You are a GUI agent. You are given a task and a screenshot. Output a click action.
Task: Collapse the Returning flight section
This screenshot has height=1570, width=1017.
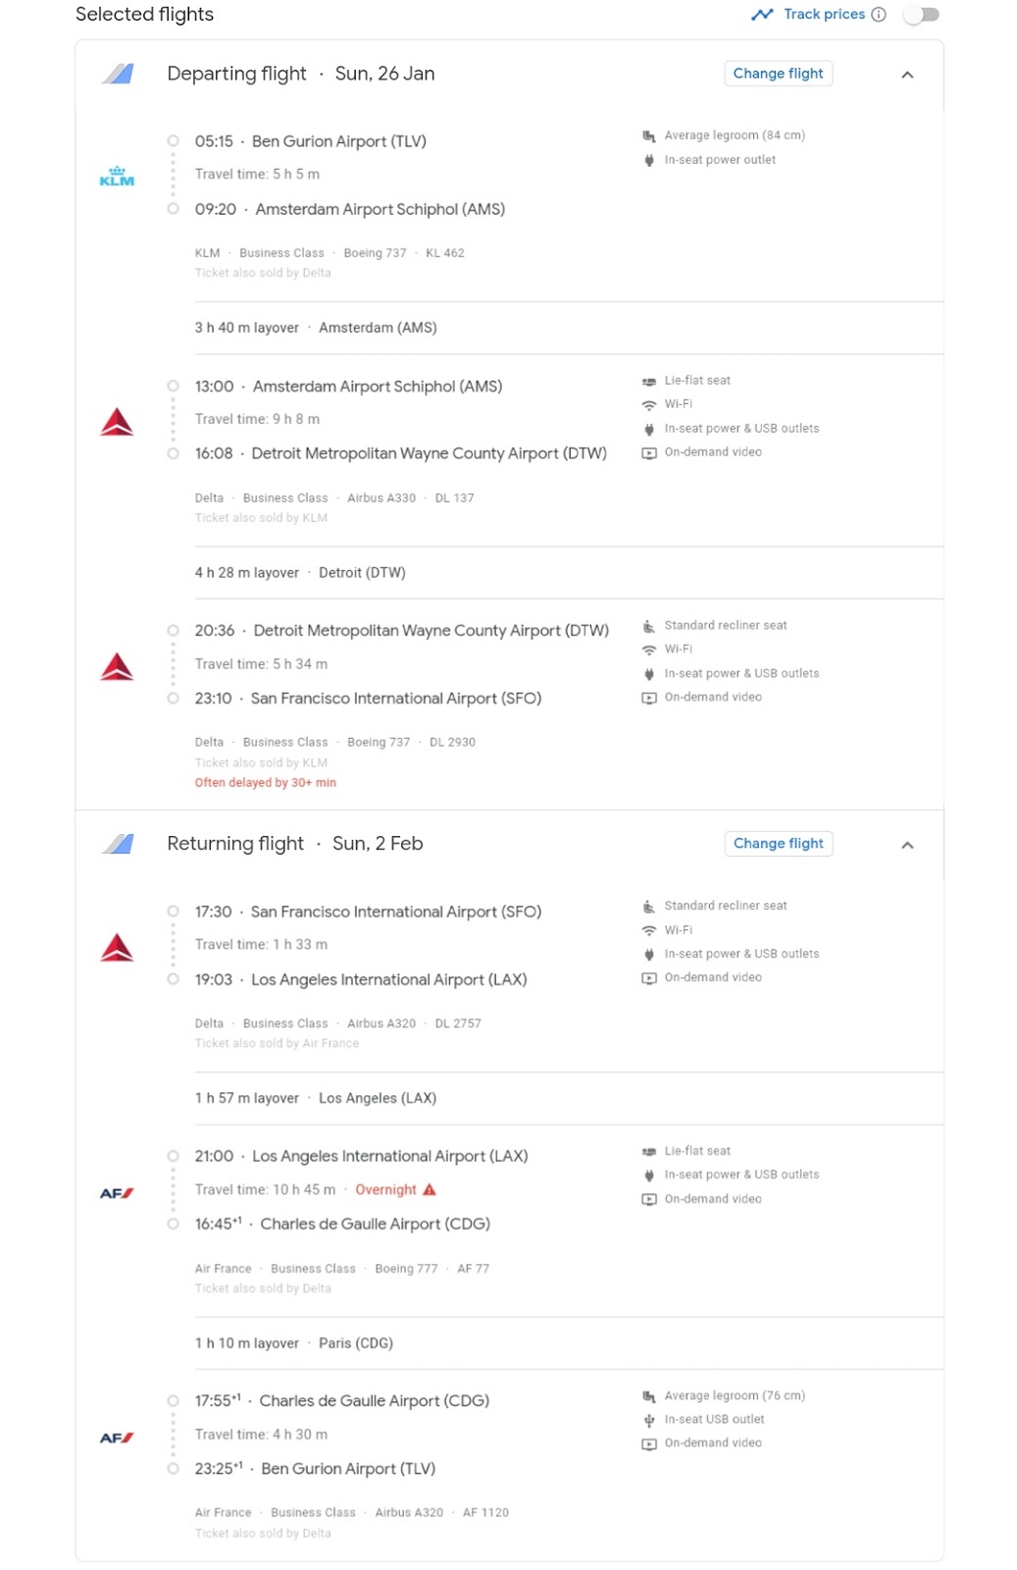907,845
